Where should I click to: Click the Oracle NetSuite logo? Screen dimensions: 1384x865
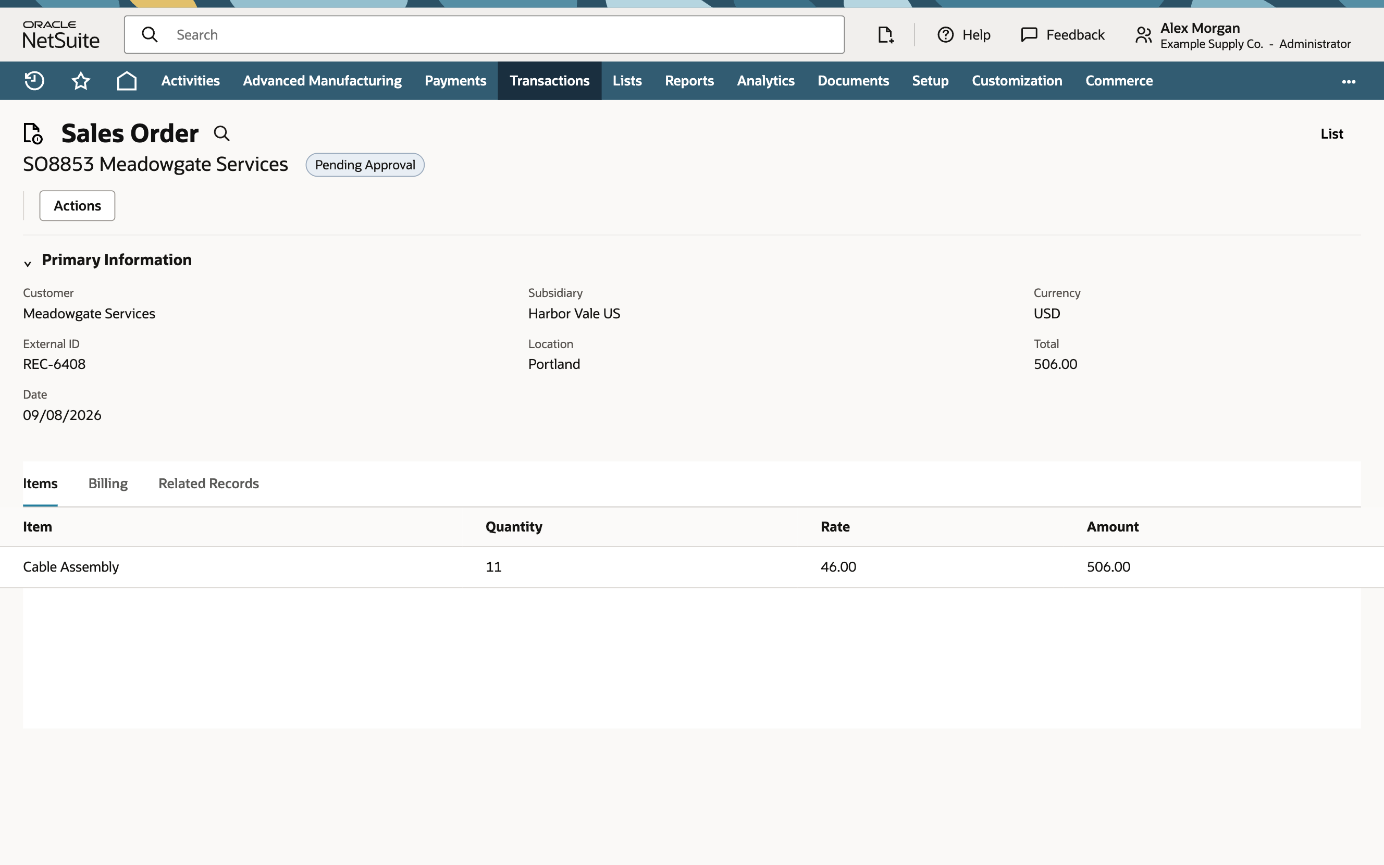[60, 35]
